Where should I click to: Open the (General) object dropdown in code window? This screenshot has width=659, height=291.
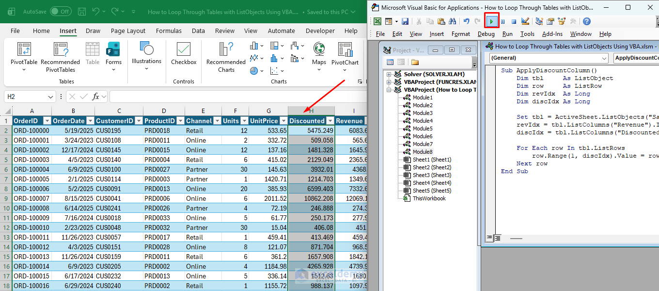(x=604, y=58)
